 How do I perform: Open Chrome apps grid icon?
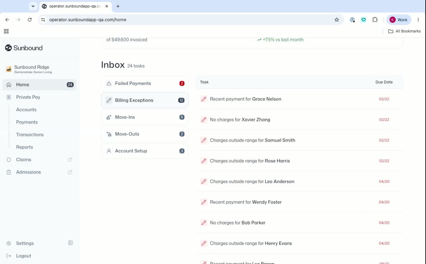[x=6, y=31]
